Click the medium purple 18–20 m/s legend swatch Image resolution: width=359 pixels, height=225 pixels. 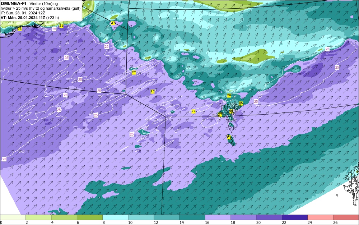pos(244,217)
